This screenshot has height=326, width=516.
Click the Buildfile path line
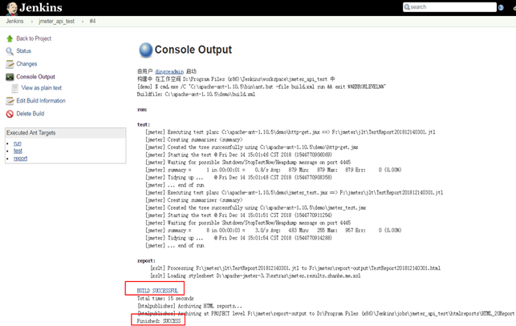196,95
